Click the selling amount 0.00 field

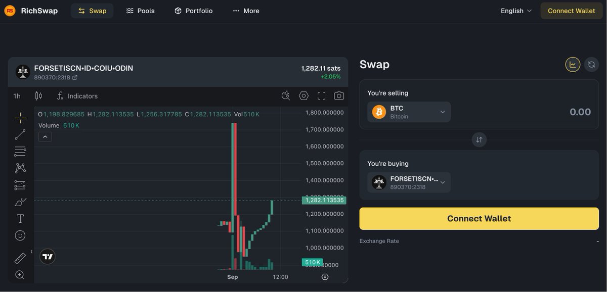coord(580,112)
